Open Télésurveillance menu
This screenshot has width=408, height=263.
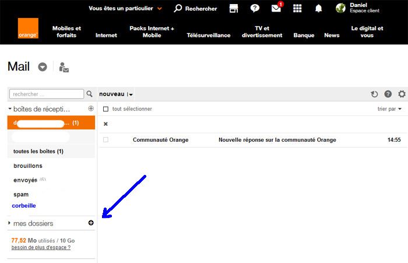[209, 35]
